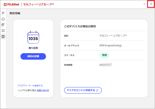Open the プロダクトキーを登録する link
Screen dimensions: 155x109
(x=30, y=86)
